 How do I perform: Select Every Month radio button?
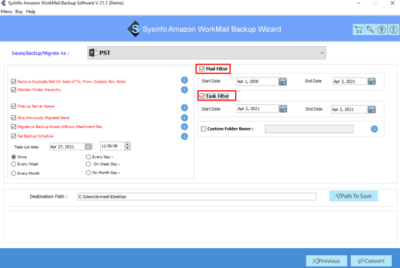13,173
